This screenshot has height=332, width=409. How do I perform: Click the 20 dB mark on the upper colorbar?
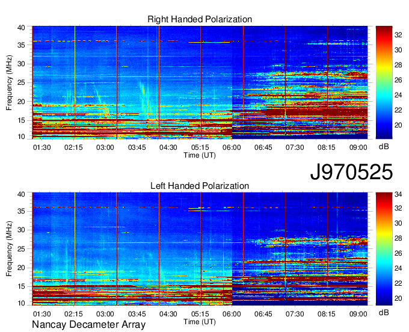pyautogui.click(x=398, y=125)
